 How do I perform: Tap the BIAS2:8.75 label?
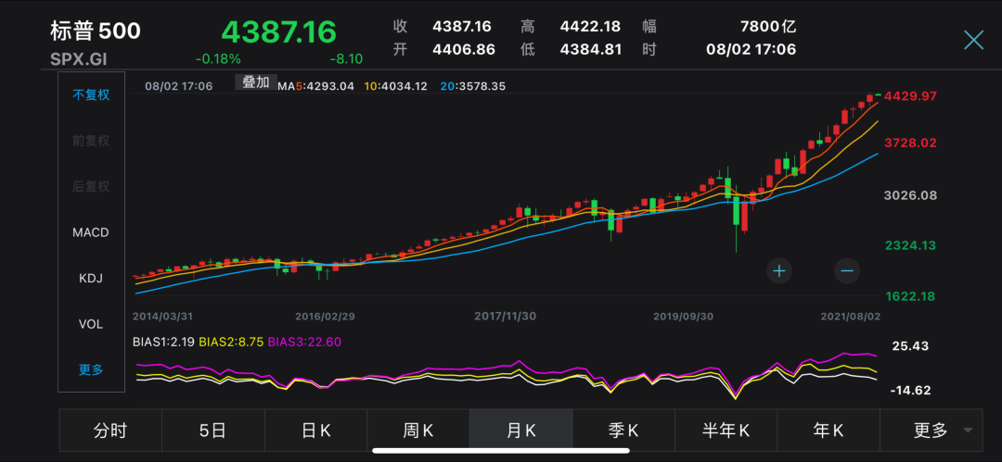tap(231, 342)
